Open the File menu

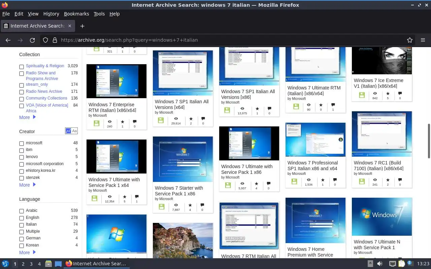6,14
